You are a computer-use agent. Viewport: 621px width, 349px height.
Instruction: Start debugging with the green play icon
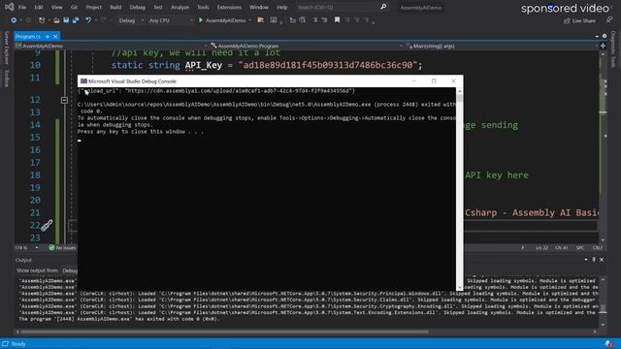(x=201, y=20)
